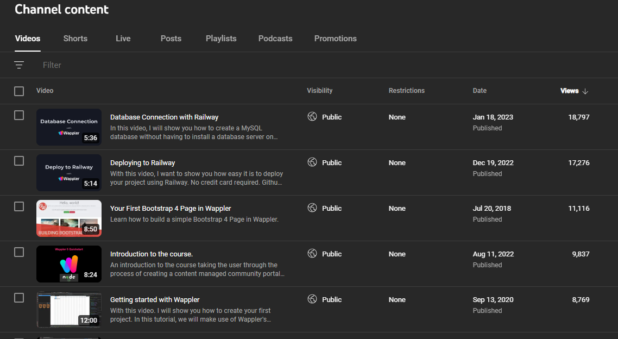Screen dimensions: 618x339
Task: Open Public visibility for Deploying to Railway
Action: (332, 163)
